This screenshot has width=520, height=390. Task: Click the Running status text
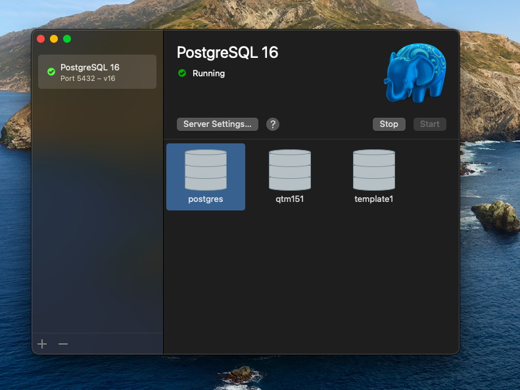click(x=208, y=74)
